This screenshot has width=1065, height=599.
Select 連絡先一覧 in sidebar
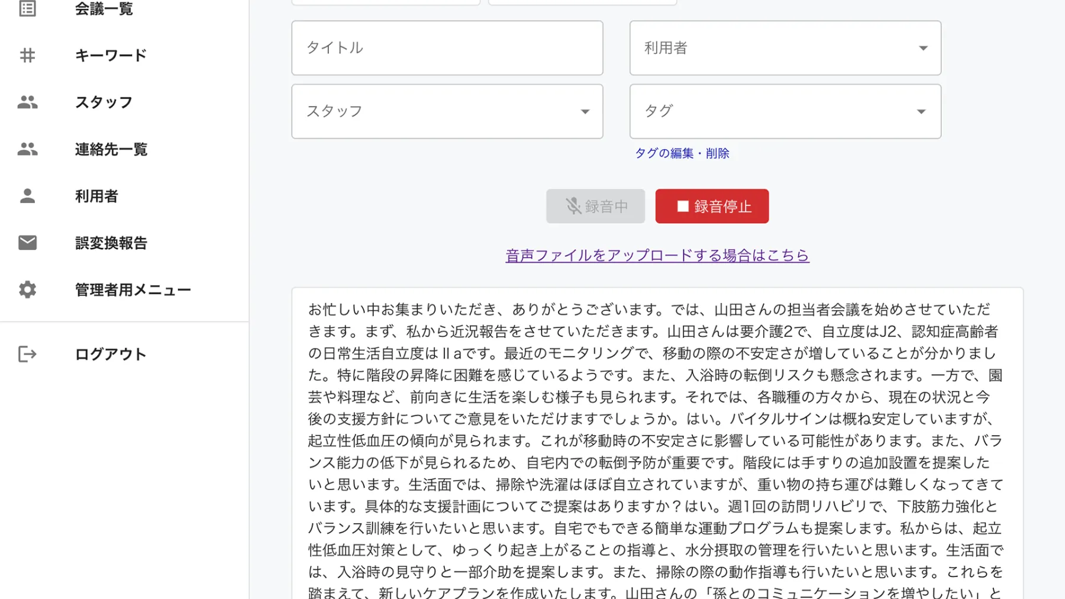[111, 149]
